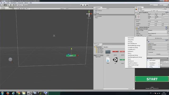
Task: Click the anchor presets icon
Action: pos(138,17)
